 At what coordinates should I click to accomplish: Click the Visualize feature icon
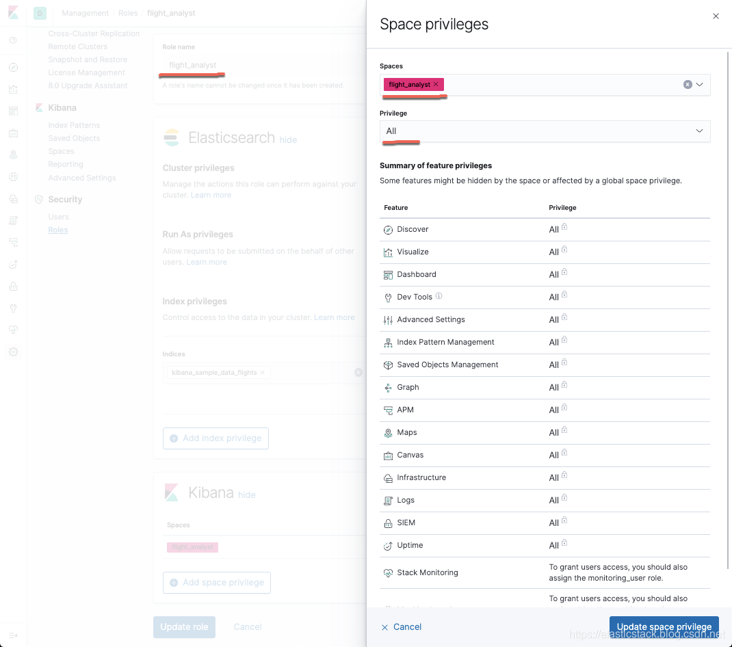coord(388,252)
